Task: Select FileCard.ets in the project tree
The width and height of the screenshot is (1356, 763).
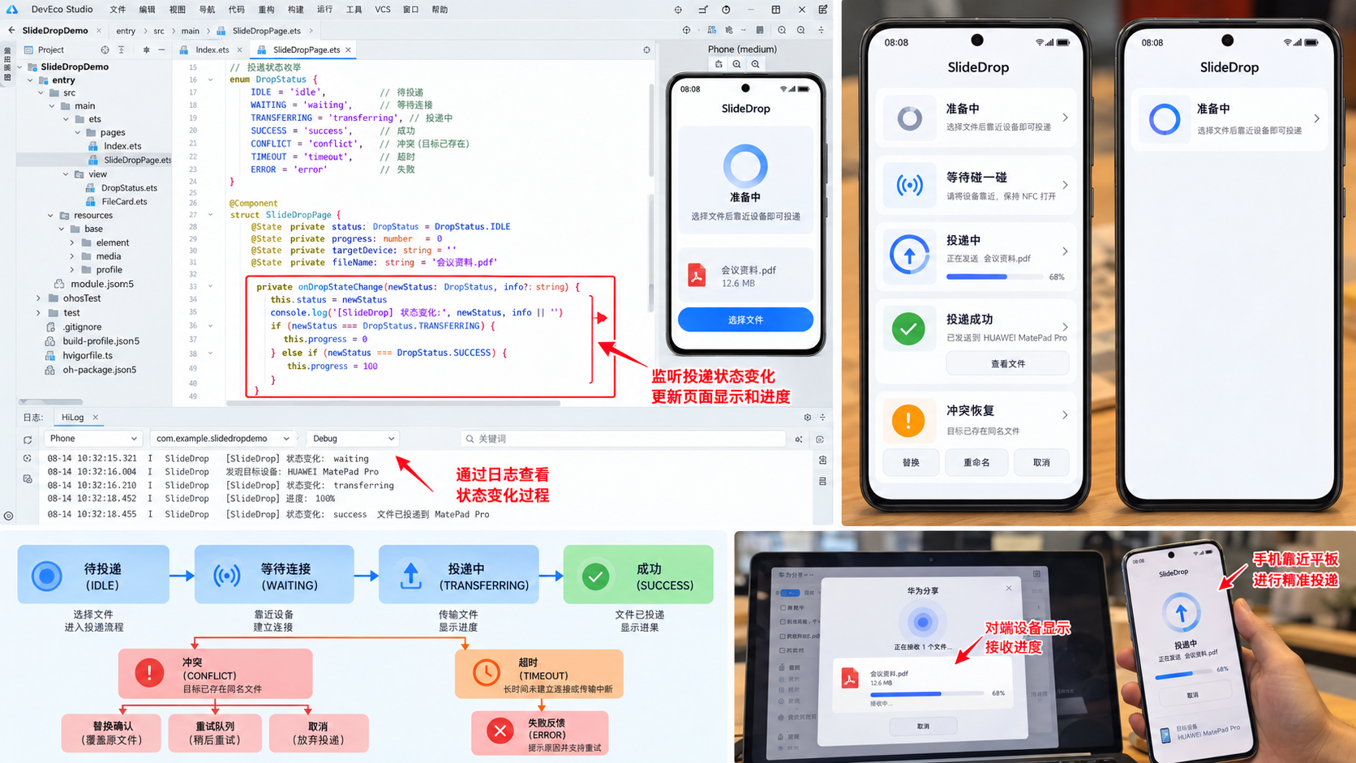Action: pos(124,202)
